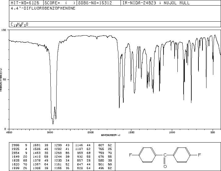221x171 pixels.
Task: Select the 857 peak table entry
Action: [84, 160]
